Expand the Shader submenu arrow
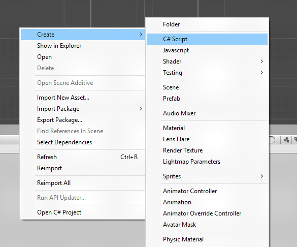Screen dimensions: 297x247 262,61
